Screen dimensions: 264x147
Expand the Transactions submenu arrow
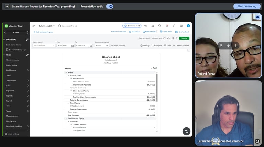pyautogui.click(x=28, y=80)
